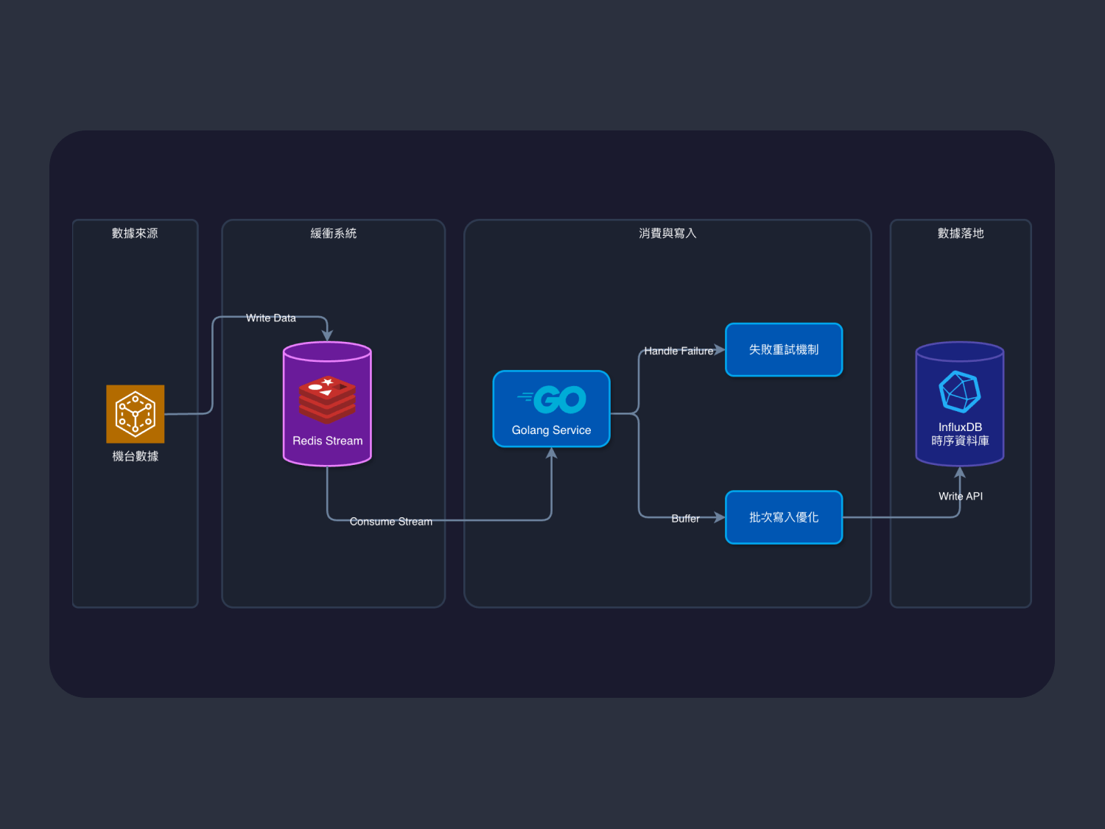The height and width of the screenshot is (829, 1105).
Task: Click the Golang Service GO logo
Action: (560, 398)
